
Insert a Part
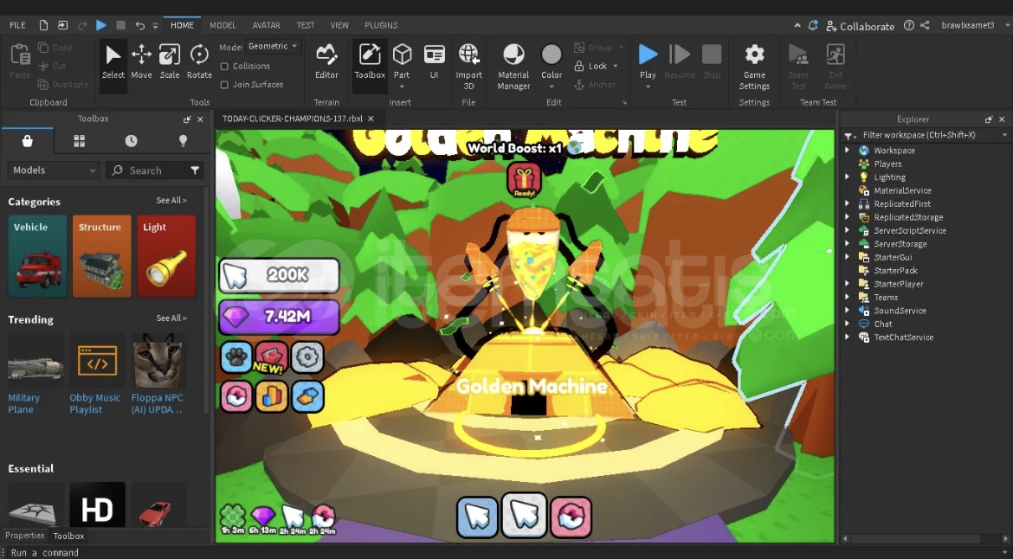pos(402,61)
